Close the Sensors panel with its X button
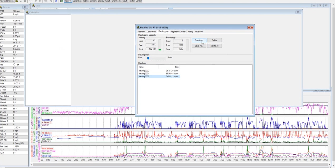This screenshot has height=168, width=335. pyautogui.click(x=25, y=7)
